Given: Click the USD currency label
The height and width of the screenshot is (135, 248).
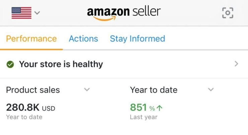Looking at the screenshot, I should click(x=48, y=109).
